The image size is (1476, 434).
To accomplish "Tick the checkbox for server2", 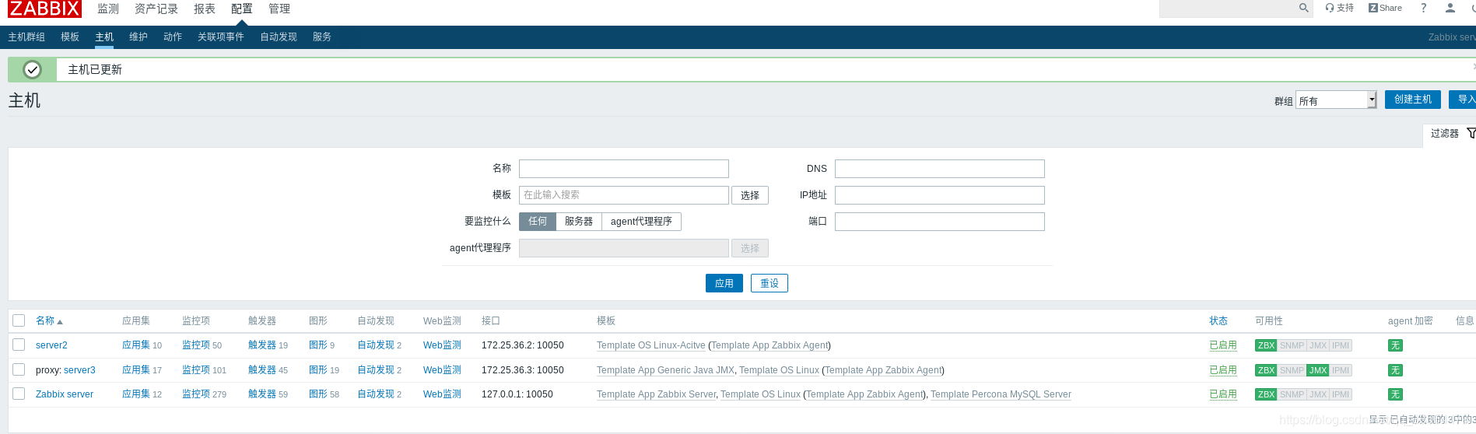I will tap(19, 345).
